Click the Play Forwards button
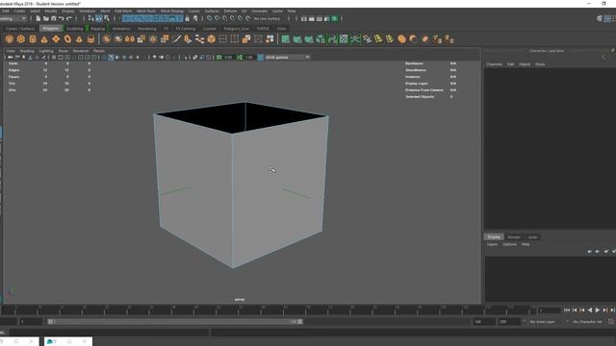 (598, 310)
